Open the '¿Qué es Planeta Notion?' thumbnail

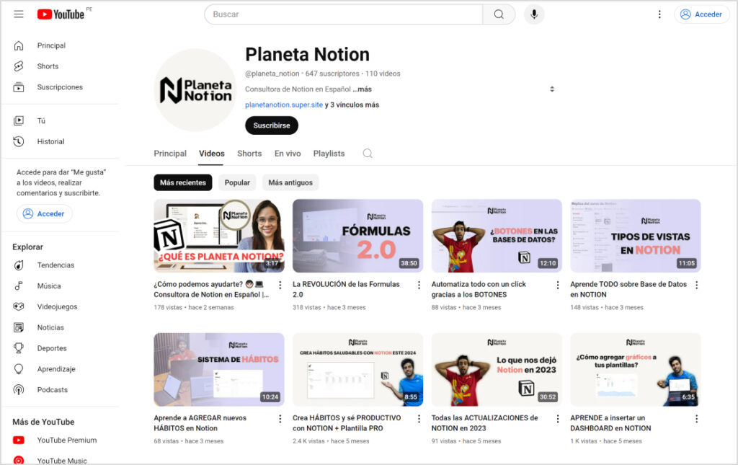pos(219,236)
